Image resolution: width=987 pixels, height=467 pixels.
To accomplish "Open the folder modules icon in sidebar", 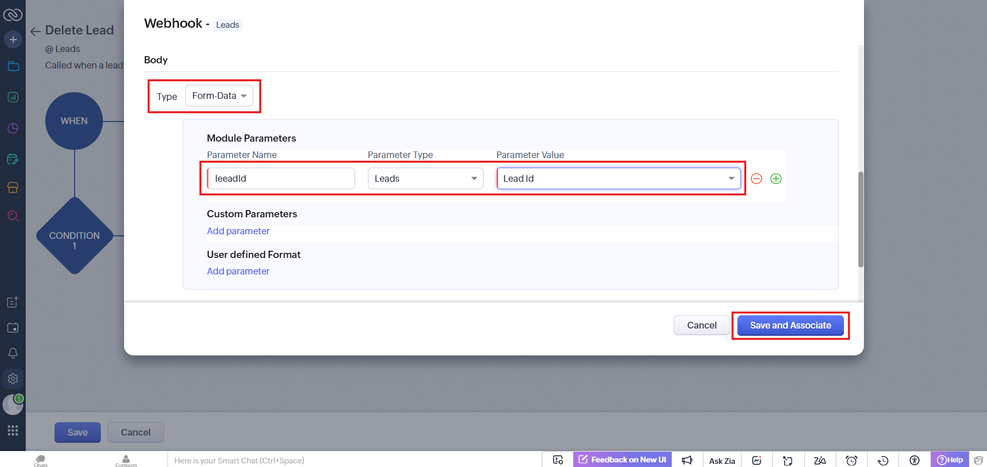I will click(x=13, y=66).
